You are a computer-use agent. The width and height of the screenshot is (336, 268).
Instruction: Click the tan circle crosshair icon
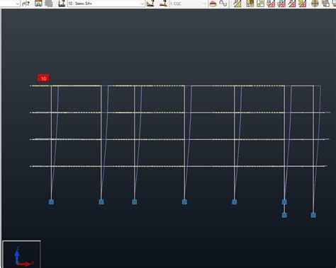(x=315, y=4)
